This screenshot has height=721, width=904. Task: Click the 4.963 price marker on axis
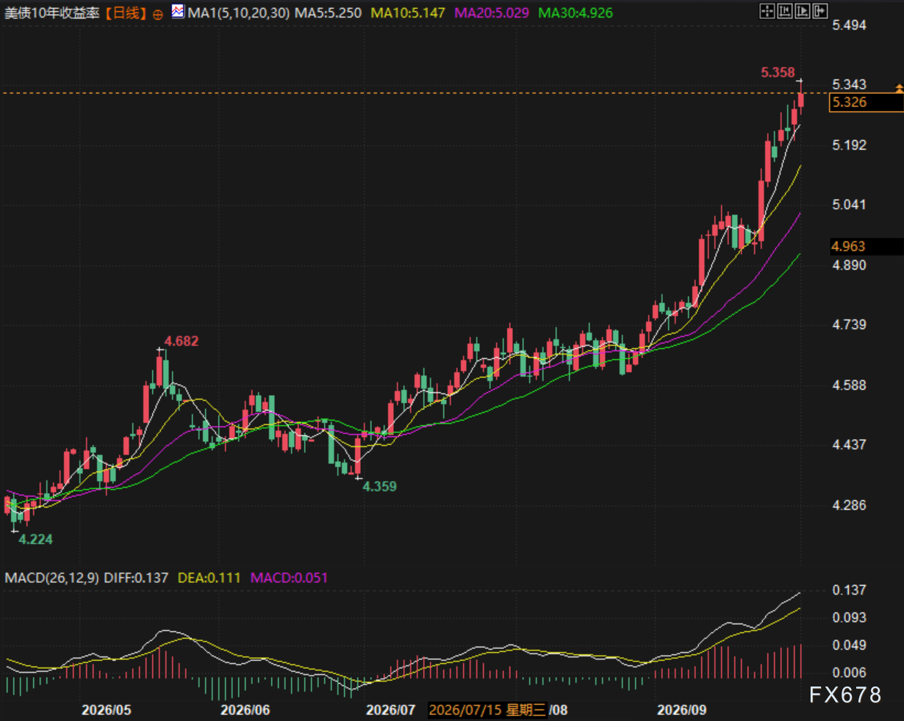coord(866,247)
